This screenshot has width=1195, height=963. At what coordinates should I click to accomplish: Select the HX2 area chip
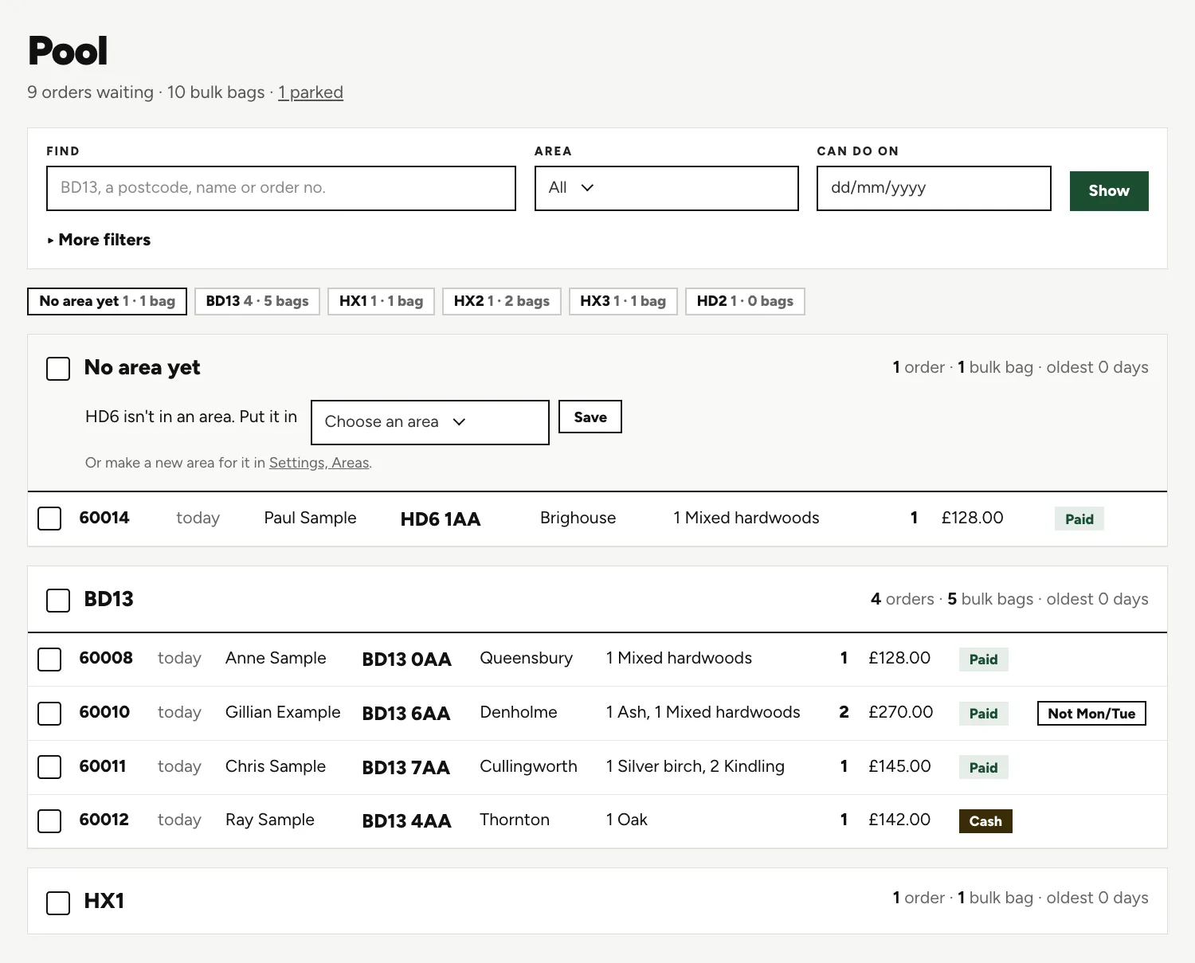502,301
